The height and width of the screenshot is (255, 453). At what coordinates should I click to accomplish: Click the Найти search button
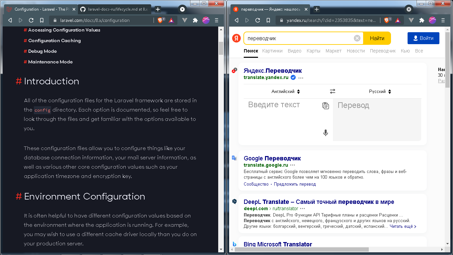pyautogui.click(x=377, y=38)
